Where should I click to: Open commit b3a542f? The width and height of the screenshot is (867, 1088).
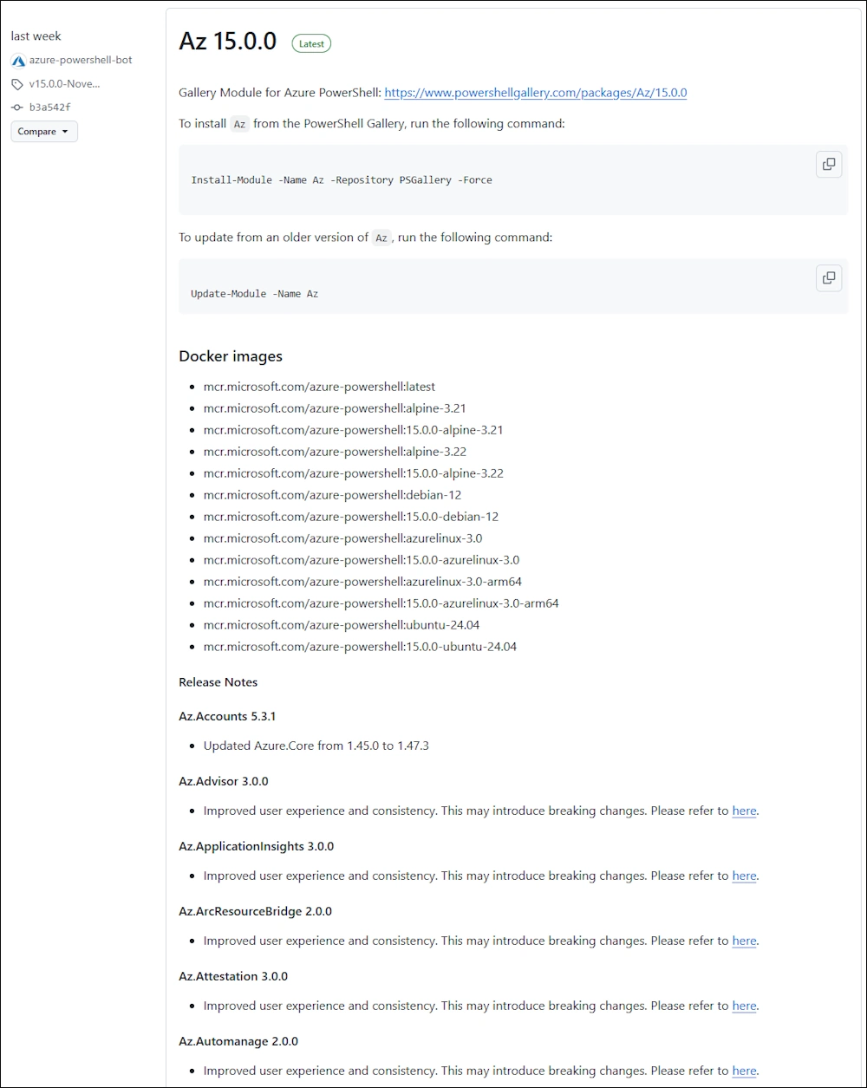tap(50, 107)
